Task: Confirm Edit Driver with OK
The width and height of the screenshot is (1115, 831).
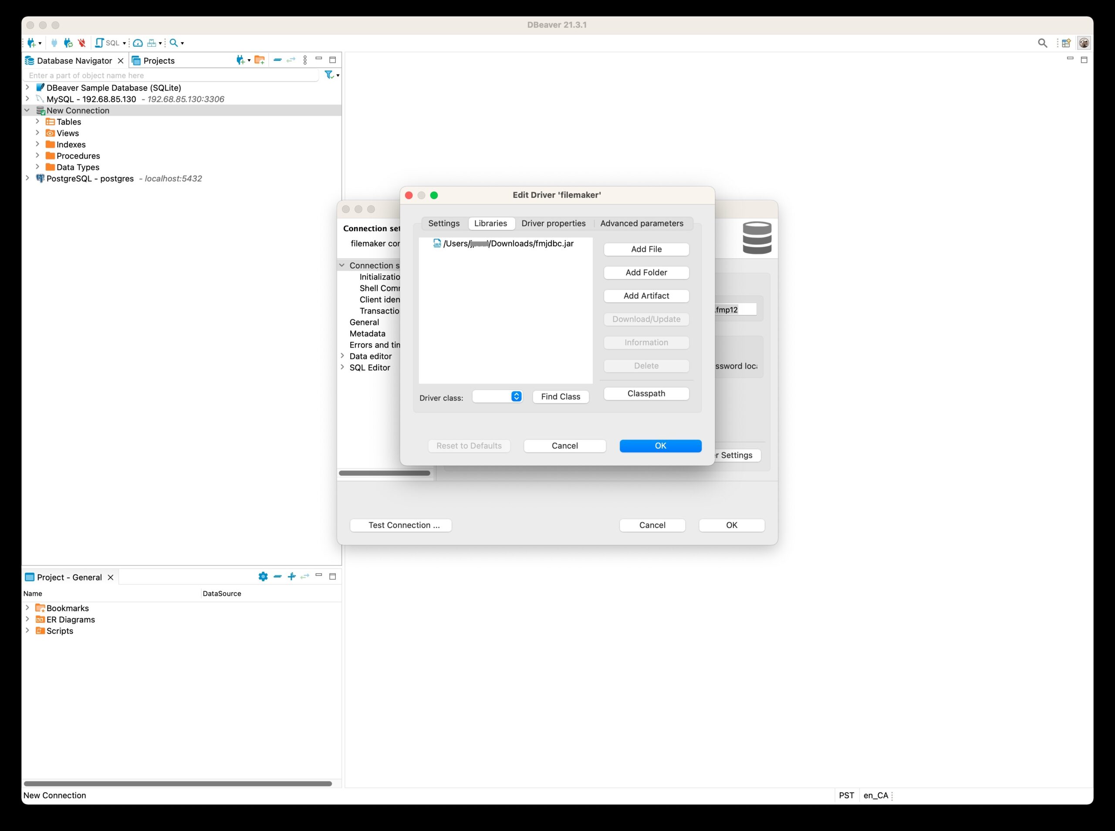Action: (660, 446)
